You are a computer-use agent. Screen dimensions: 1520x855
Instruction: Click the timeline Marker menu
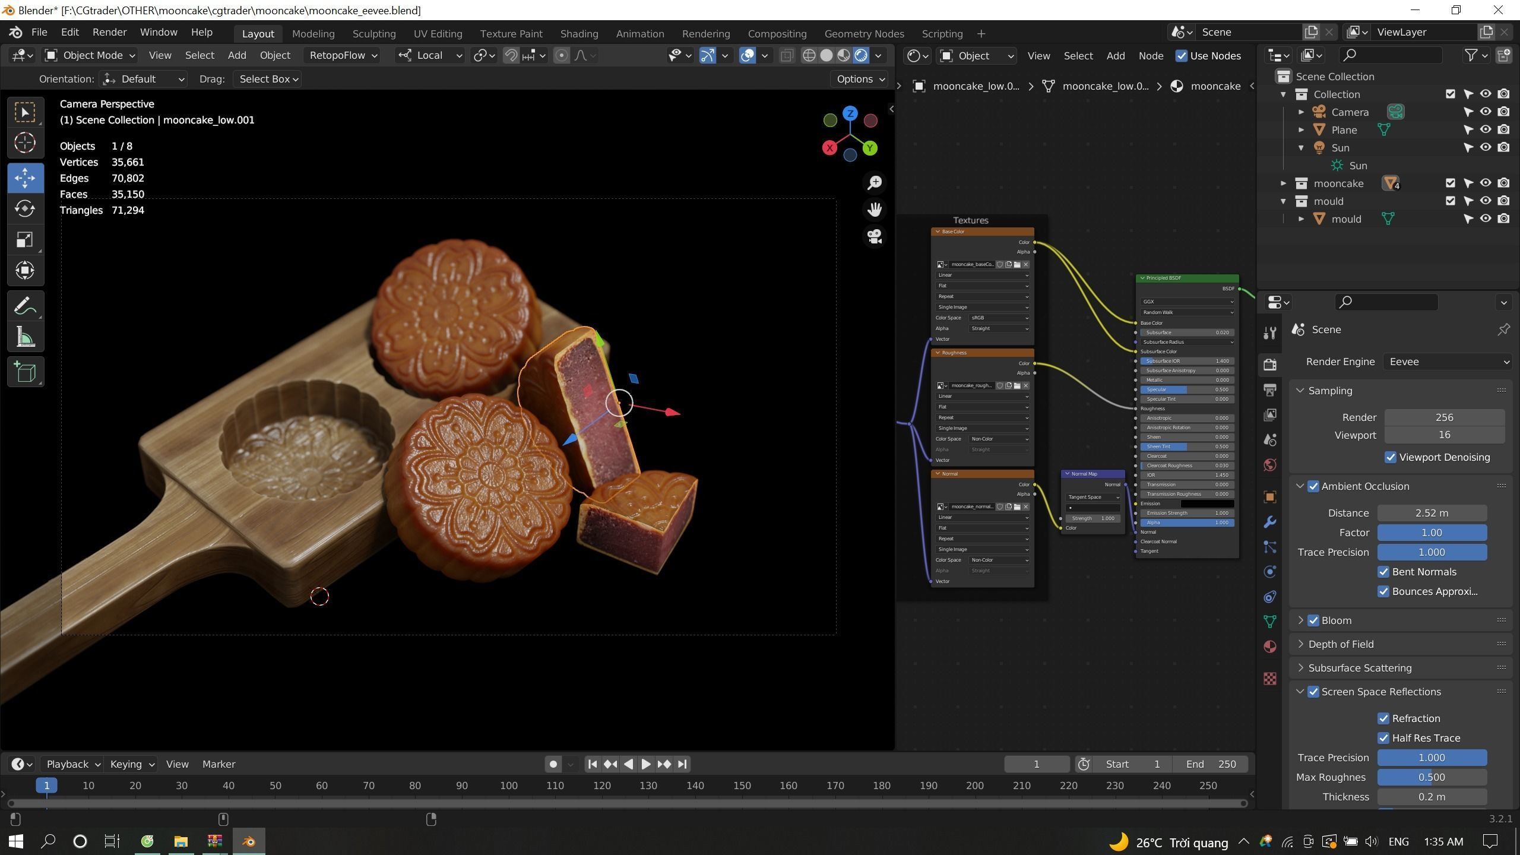tap(218, 764)
